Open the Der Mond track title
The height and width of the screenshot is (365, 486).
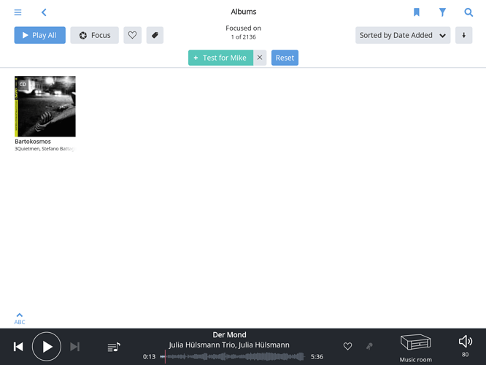pyautogui.click(x=229, y=335)
